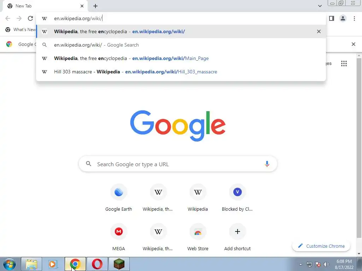Choose the Wikipedia en.wikipedia.org/wiki/ suggestion

tap(181, 31)
